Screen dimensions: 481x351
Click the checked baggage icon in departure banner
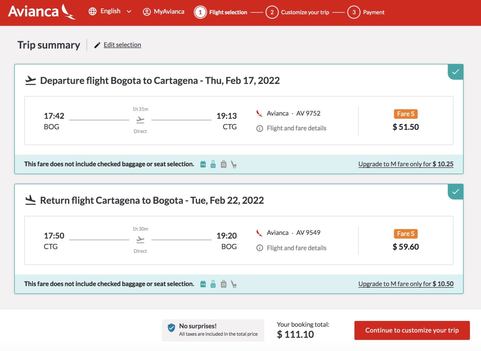pos(224,165)
